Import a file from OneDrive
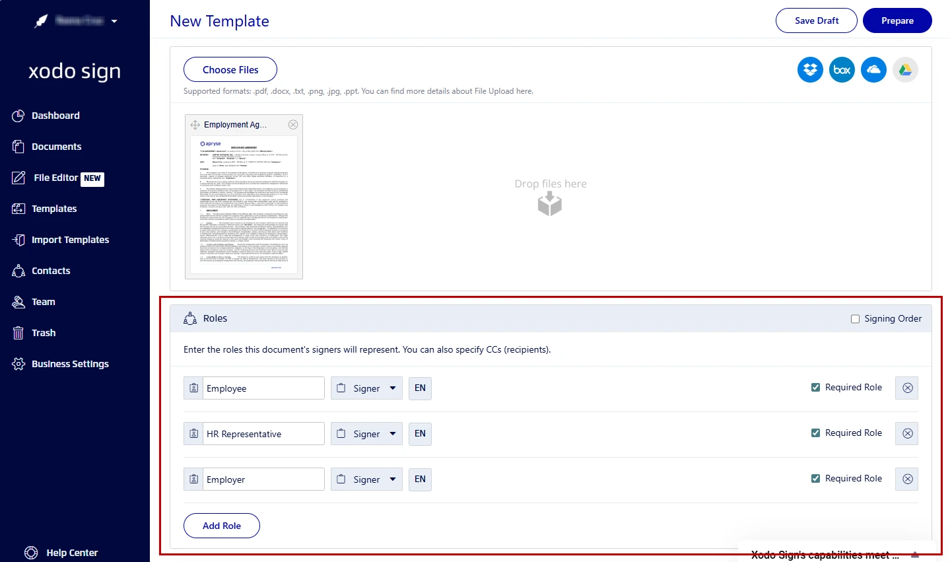 [873, 69]
